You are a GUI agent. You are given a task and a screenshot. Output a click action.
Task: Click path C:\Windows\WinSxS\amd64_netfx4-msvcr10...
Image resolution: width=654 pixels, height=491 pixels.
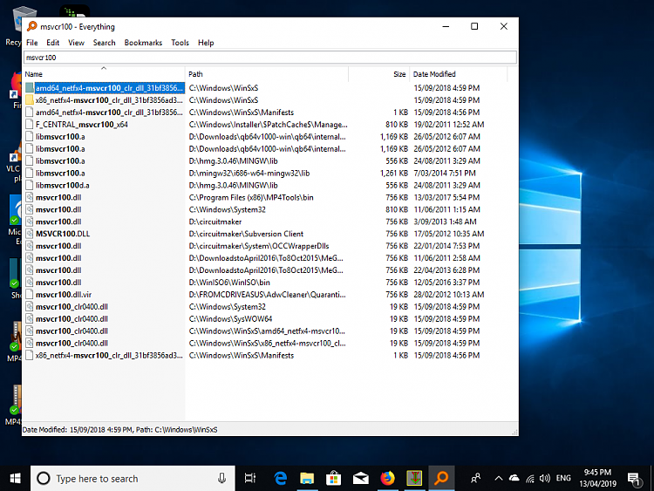tap(267, 331)
